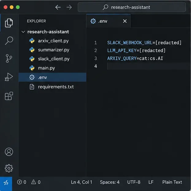Close the .env editor tab

[x=125, y=21]
